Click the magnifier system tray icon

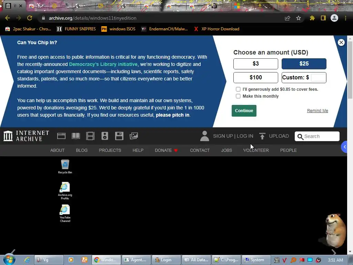(293, 260)
